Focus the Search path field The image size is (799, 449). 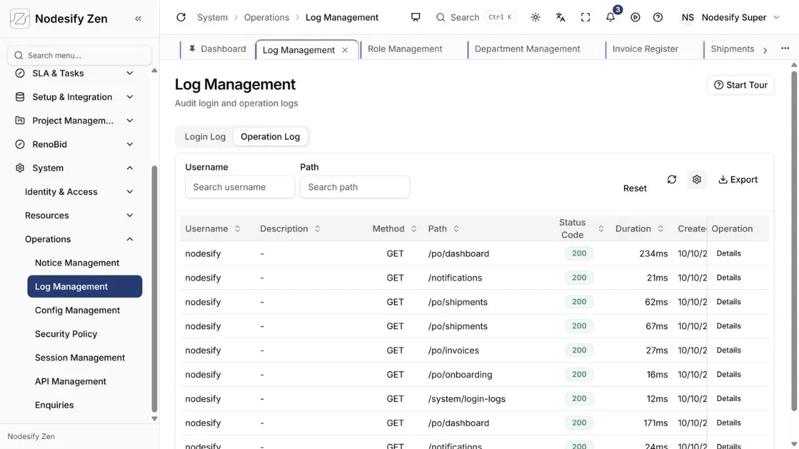355,187
